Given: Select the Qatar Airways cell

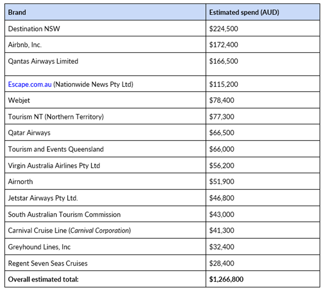Looking at the screenshot, I should point(29,133).
